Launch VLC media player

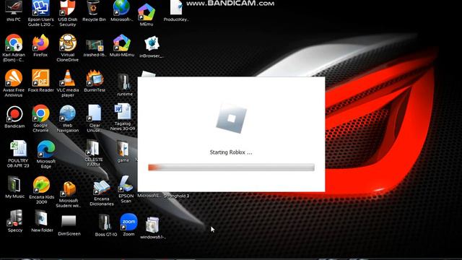tap(67, 83)
